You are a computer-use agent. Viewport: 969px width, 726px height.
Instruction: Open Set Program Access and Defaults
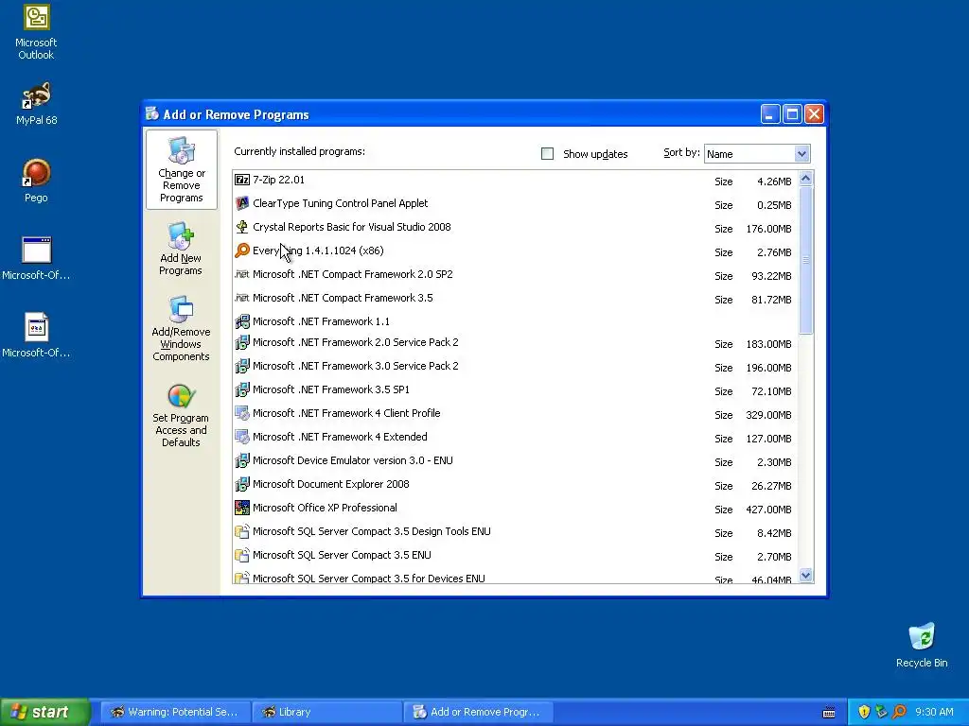(181, 415)
